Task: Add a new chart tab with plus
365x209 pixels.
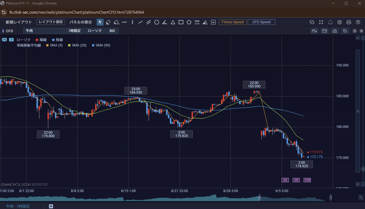Action: 51,206
